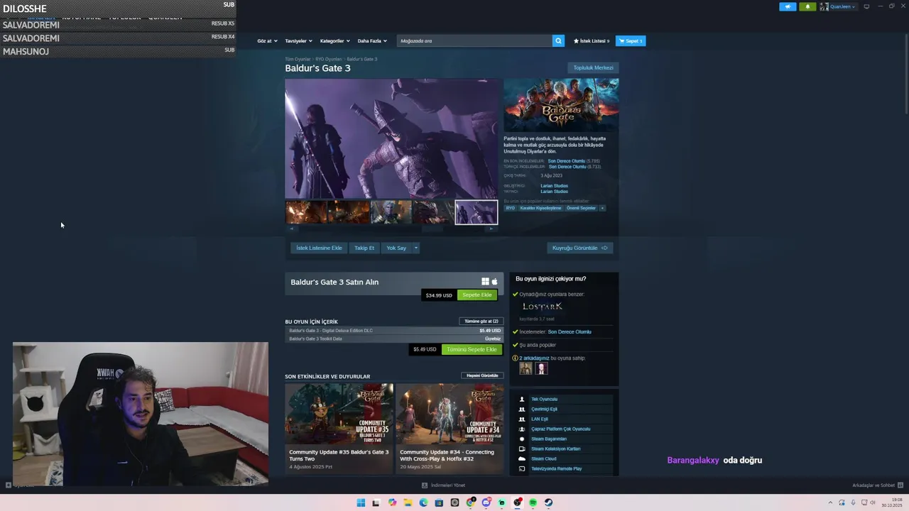The width and height of the screenshot is (909, 511).
Task: Open the QuanJeen account dropdown
Action: pos(838,6)
